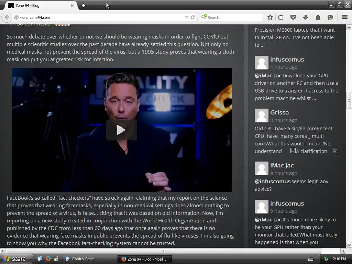Screen dimensions: 352x264
Task: Click the media quick launch icon
Action: click(x=56, y=259)
